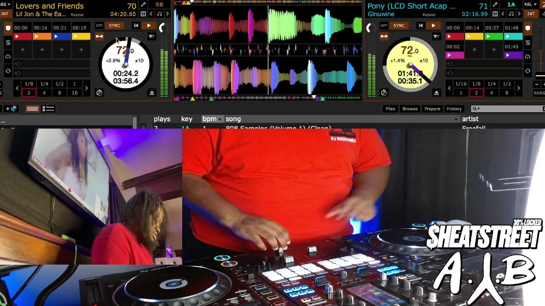Trigger the purple 01:45 cue on Pony deck

click(513, 55)
